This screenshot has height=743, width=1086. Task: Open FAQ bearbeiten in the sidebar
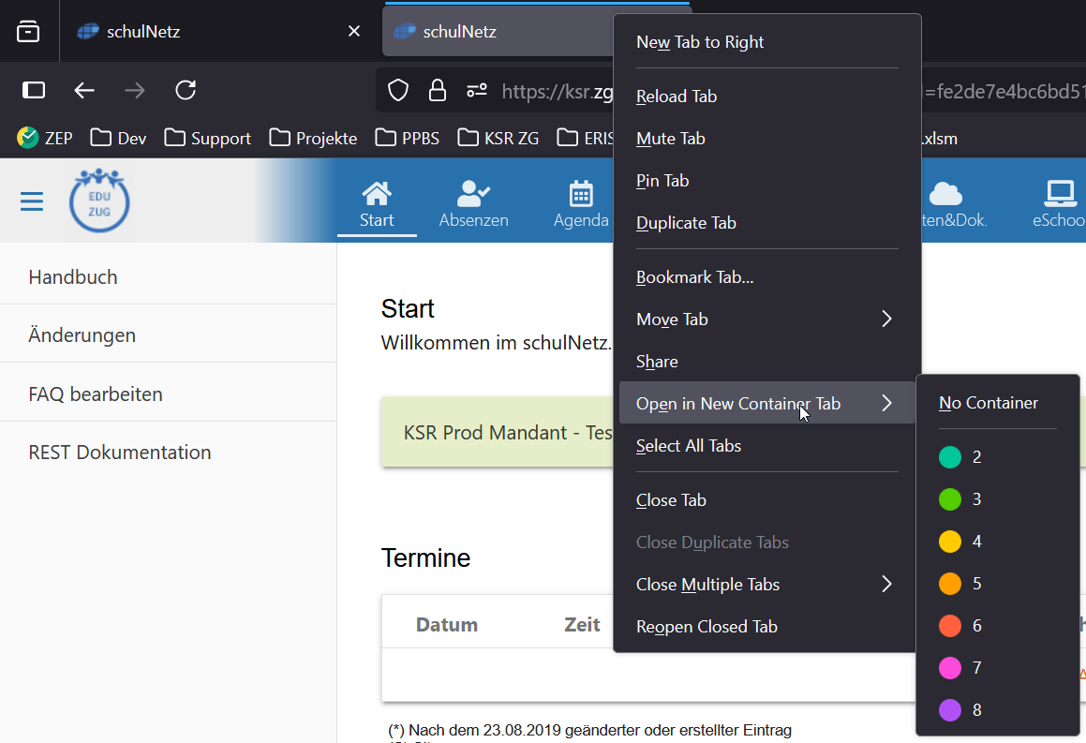coord(169,394)
